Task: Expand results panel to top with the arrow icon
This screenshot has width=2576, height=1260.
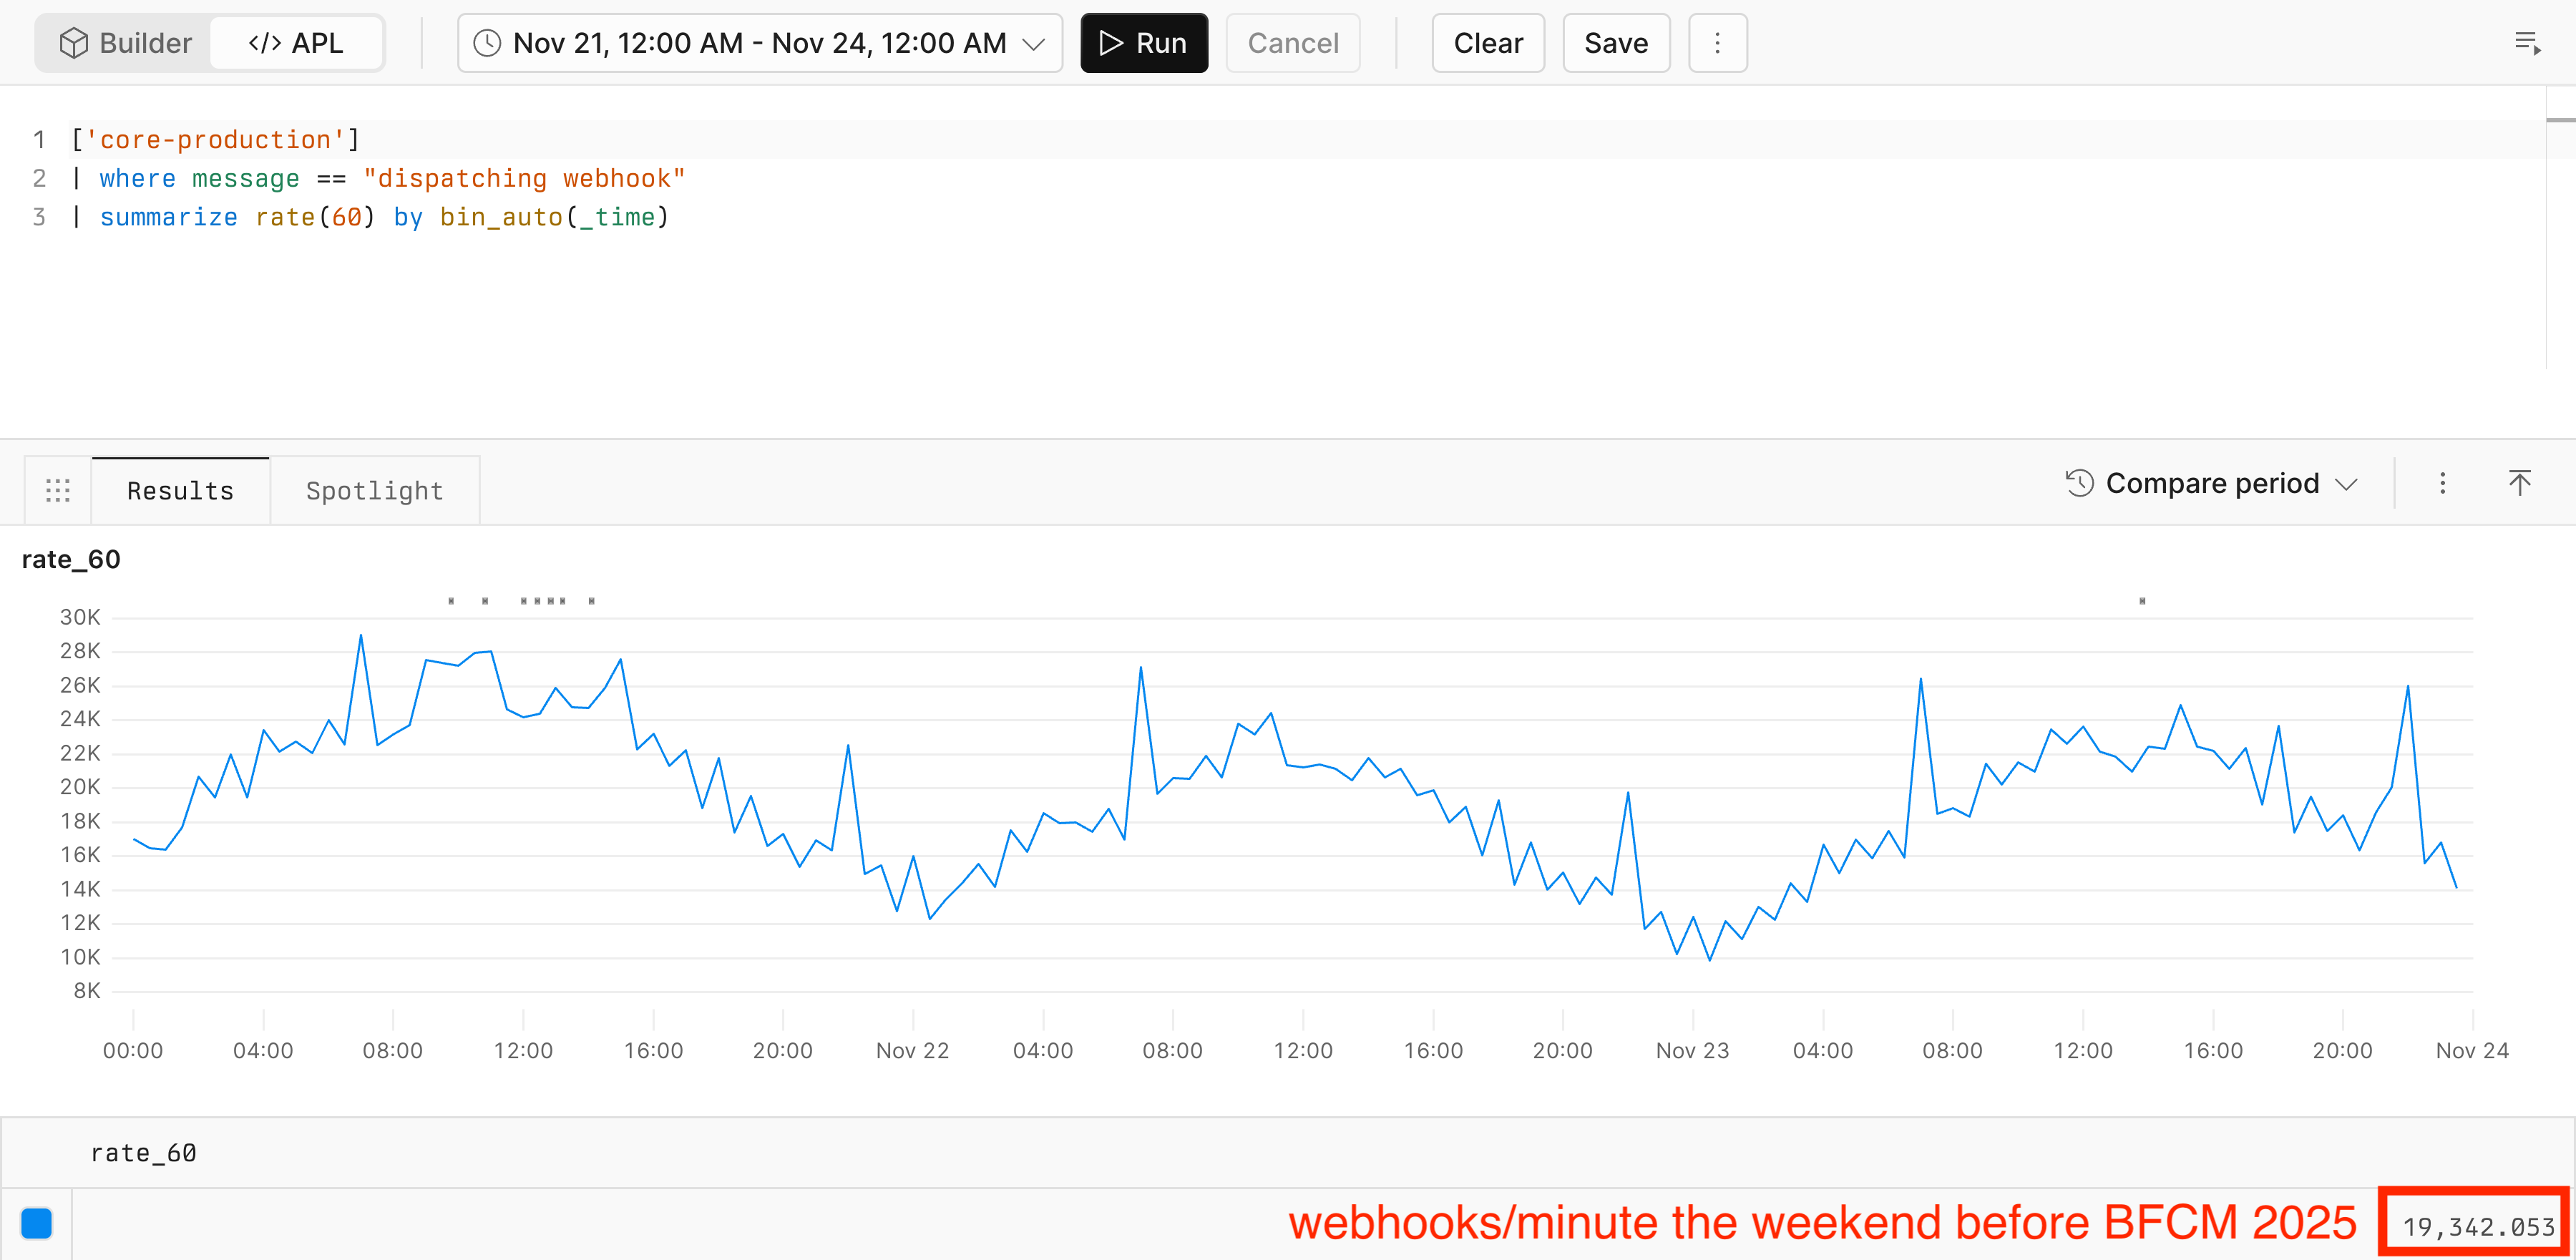Action: [x=2519, y=483]
